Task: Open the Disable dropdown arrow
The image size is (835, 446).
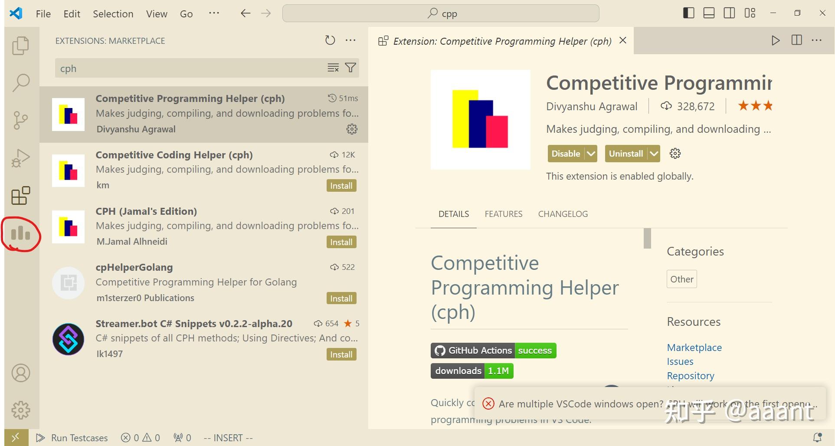Action: coord(591,153)
